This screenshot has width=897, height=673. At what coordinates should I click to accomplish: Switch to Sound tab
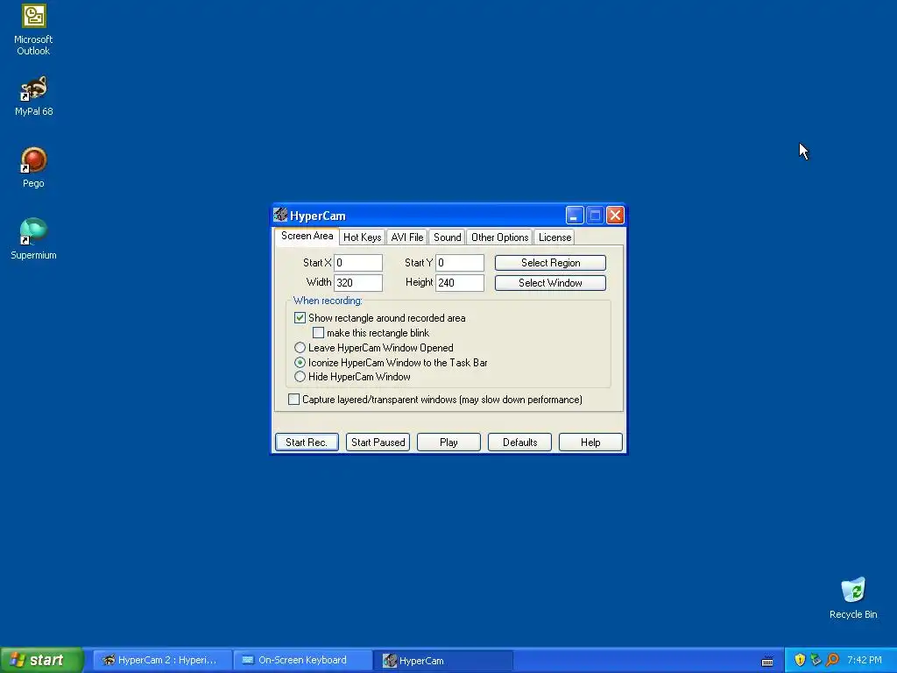[x=447, y=237]
